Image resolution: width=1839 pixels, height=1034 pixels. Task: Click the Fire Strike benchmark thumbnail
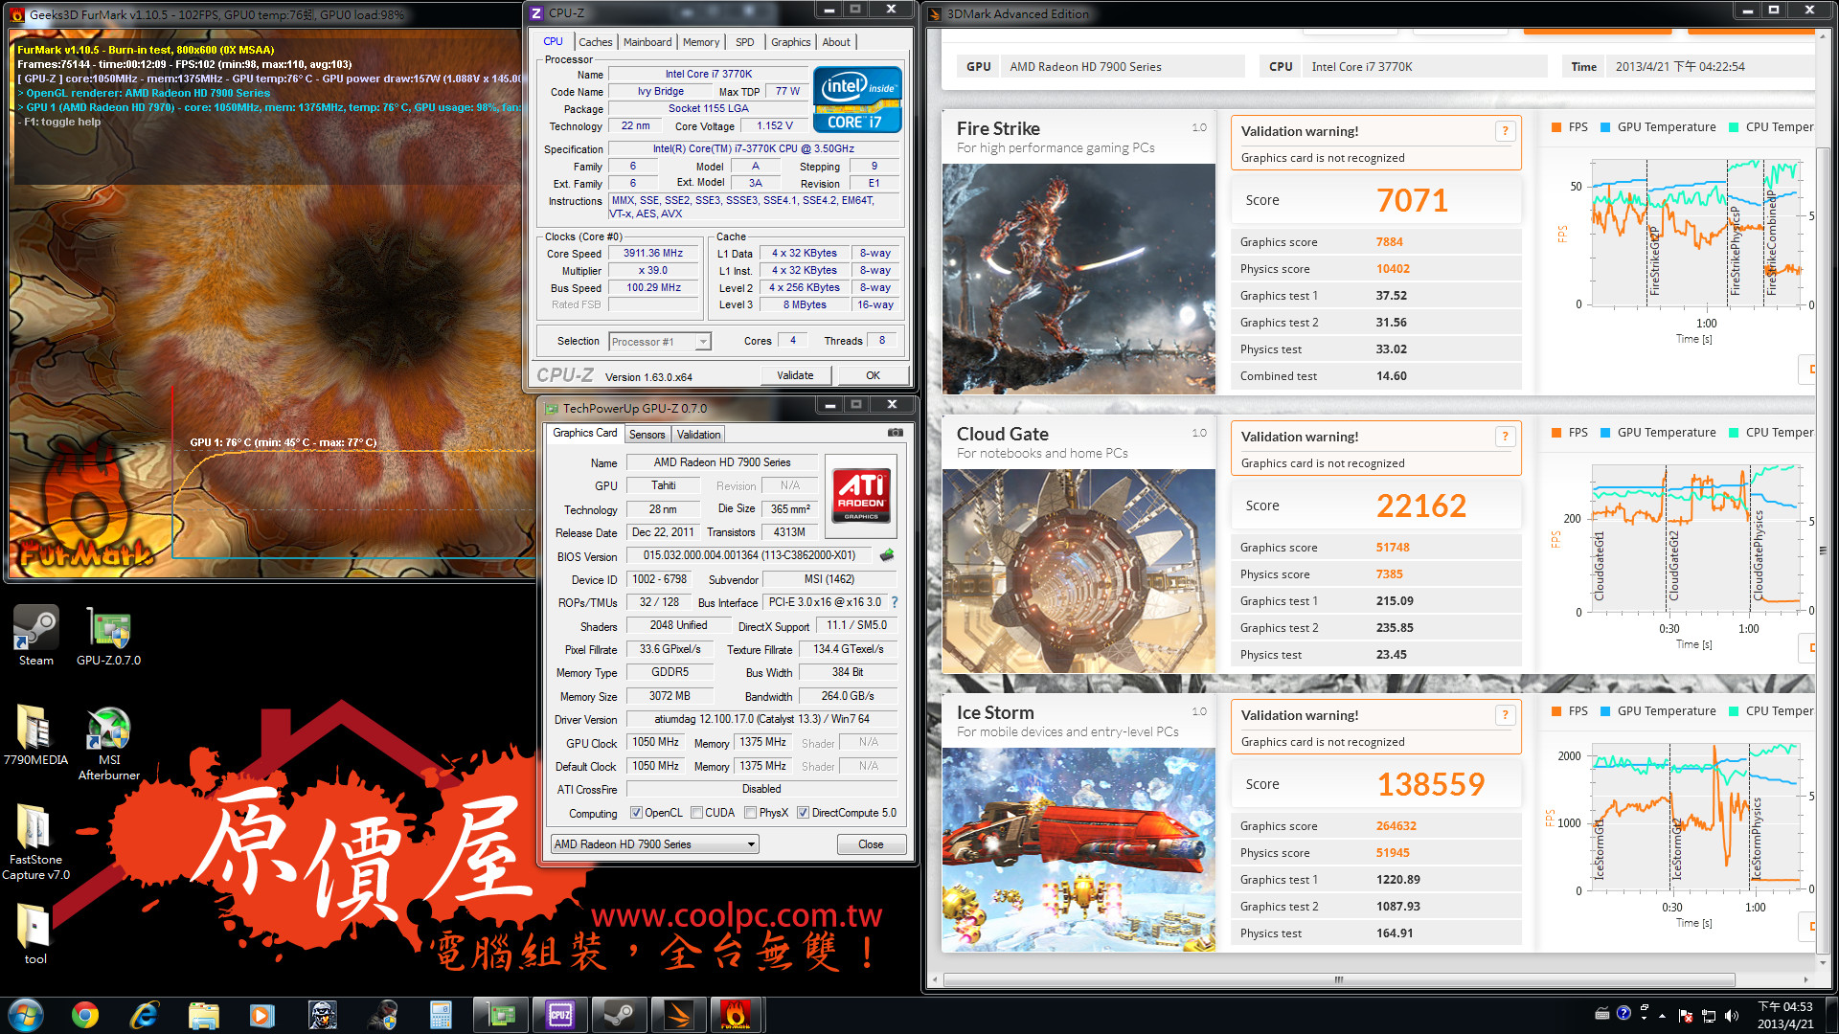tap(1078, 279)
